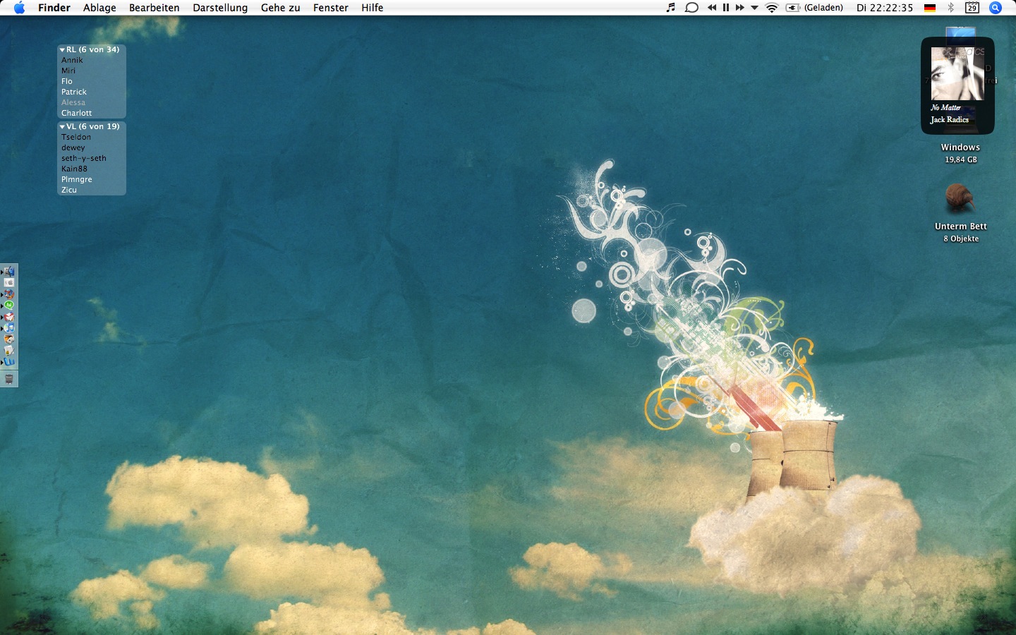Open the calendar 29 menu bar icon
Screen dimensions: 1016x635
pyautogui.click(x=972, y=8)
